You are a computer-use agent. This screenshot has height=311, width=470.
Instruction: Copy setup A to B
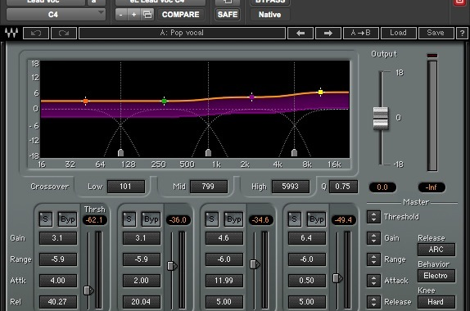coord(361,33)
